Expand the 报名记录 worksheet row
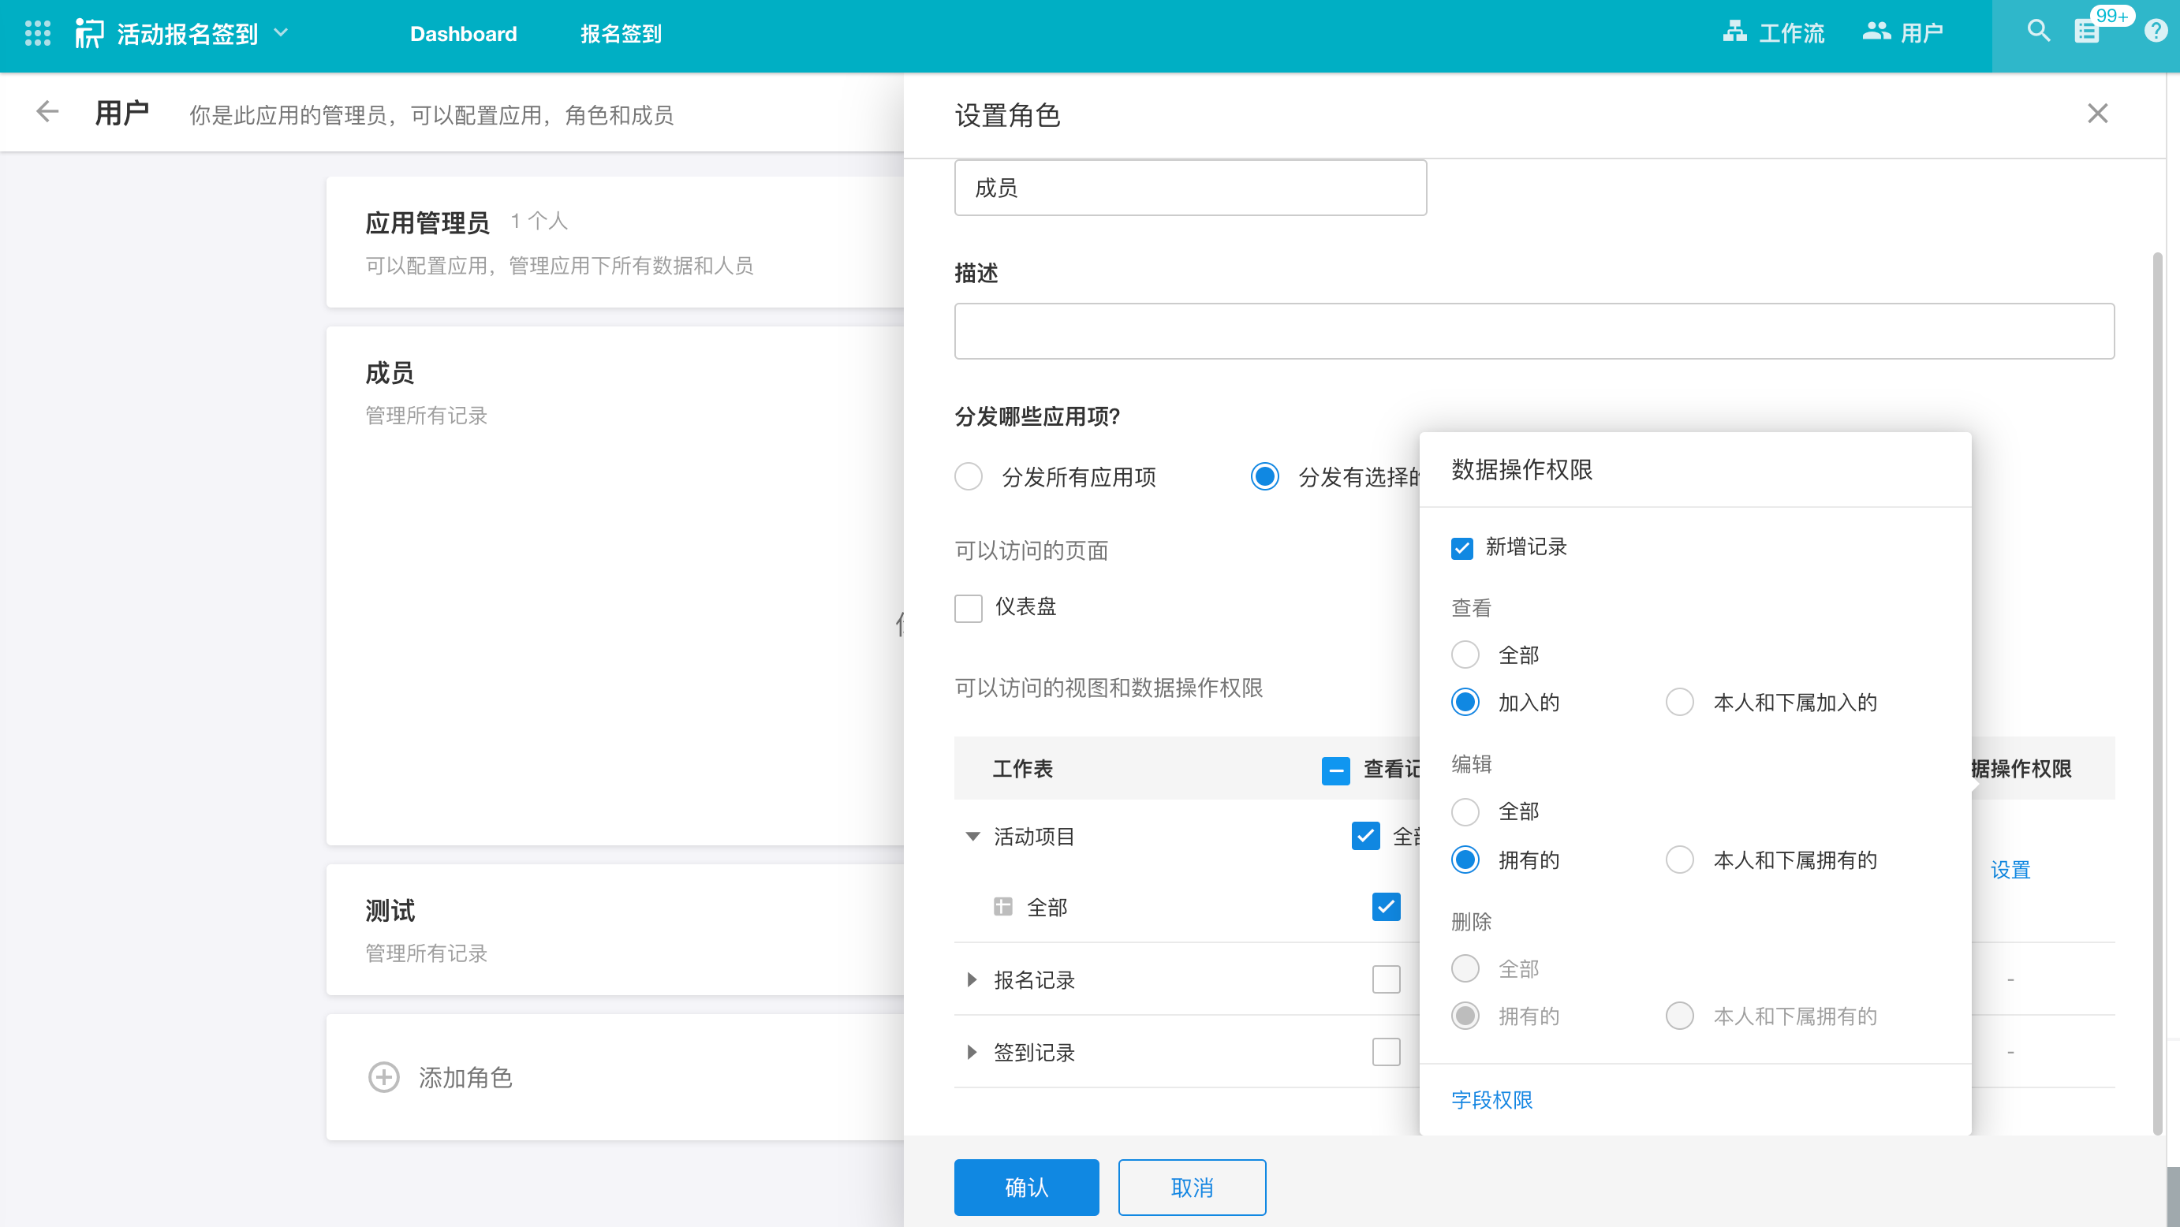Viewport: 2180px width, 1227px height. 972,980
